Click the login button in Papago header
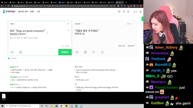The height and width of the screenshot is (108, 193). click(x=135, y=12)
